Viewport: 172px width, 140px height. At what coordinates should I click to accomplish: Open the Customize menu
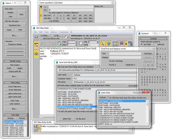tap(64, 32)
